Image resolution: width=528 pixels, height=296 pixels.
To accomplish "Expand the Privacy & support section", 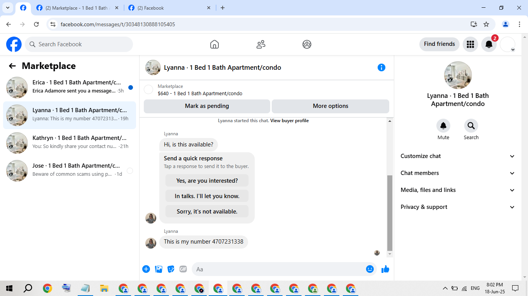I will coord(458,207).
